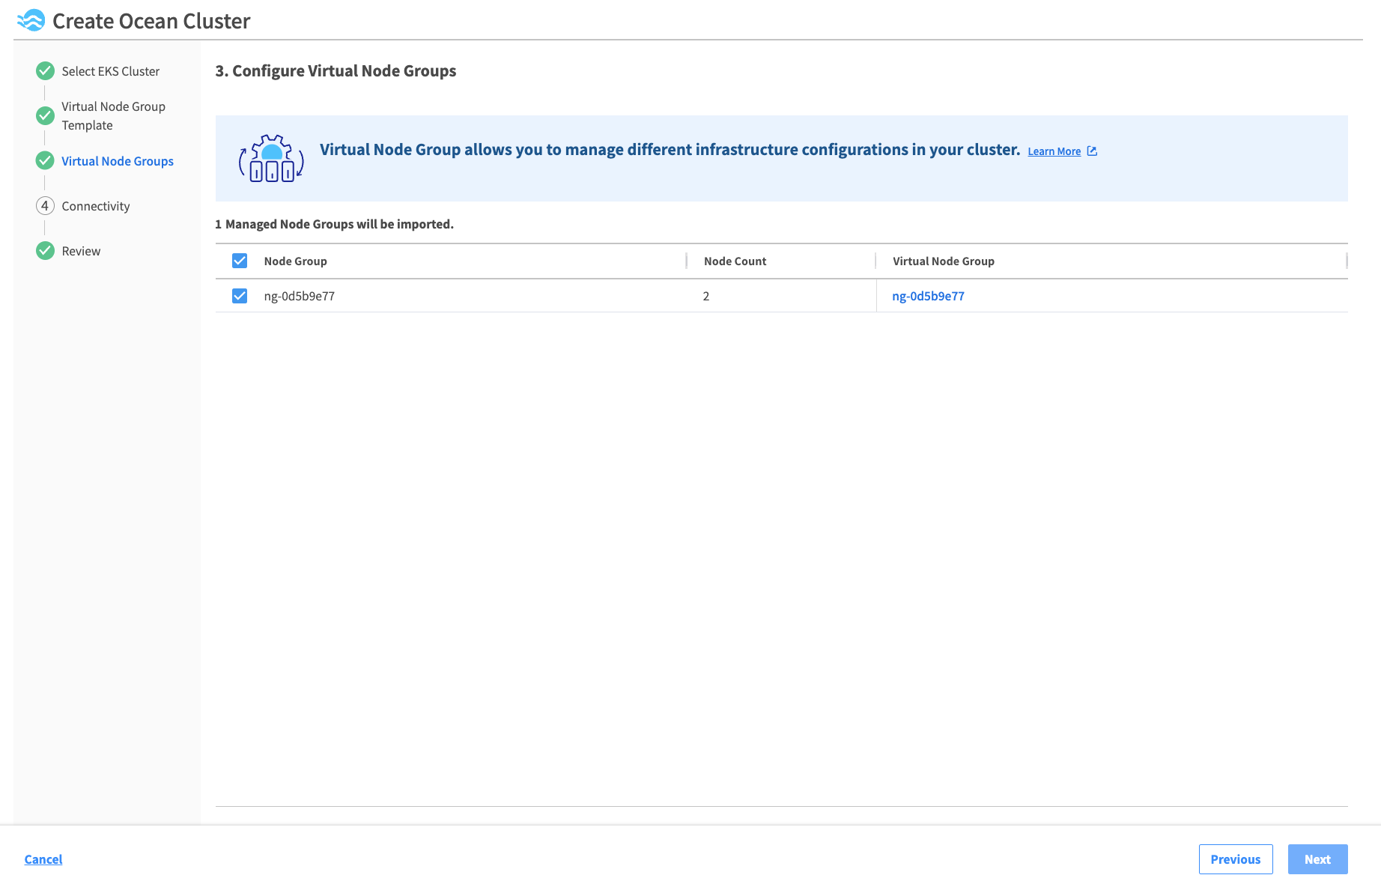Screen dimensions: 1381x878
Task: Open the Learn More link
Action: point(1054,151)
